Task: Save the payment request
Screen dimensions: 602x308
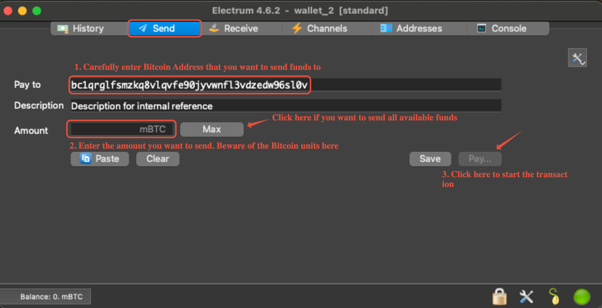Action: tap(430, 159)
